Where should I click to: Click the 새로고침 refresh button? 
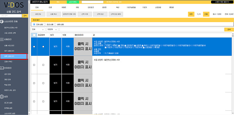38,14
